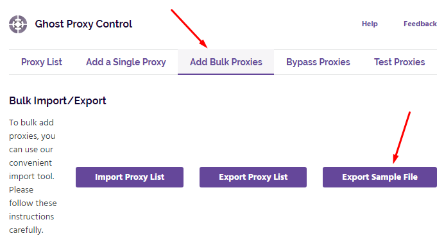Switch to the Test Proxies tab
Screen dimensions: 444x238
click(399, 62)
